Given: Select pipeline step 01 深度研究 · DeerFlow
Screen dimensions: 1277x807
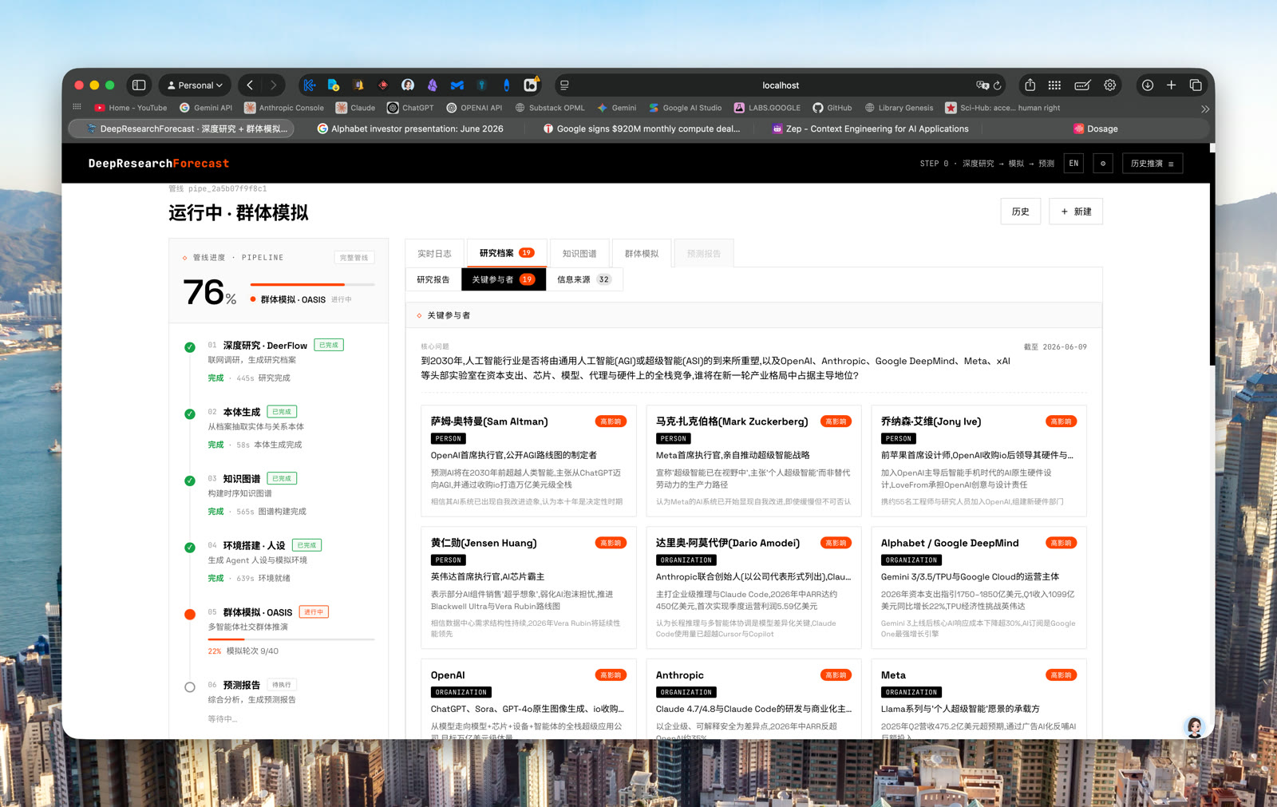Looking at the screenshot, I should pos(279,361).
